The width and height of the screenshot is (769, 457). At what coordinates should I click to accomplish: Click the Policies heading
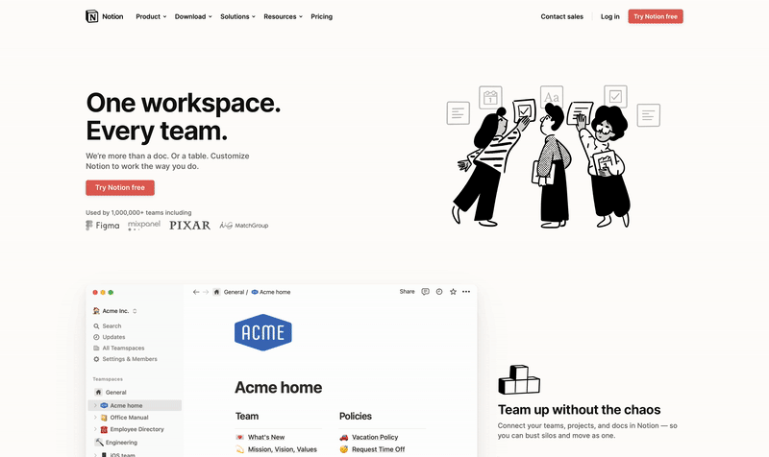point(356,416)
